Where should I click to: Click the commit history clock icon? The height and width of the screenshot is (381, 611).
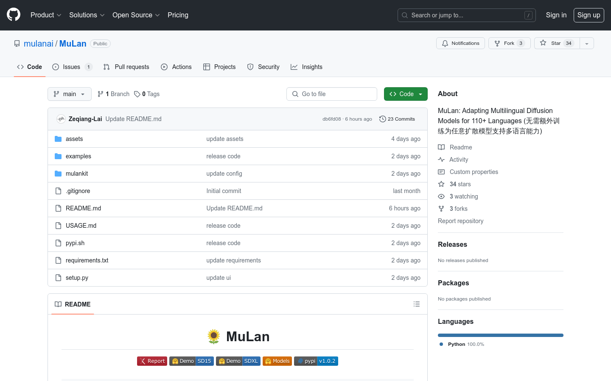click(383, 119)
